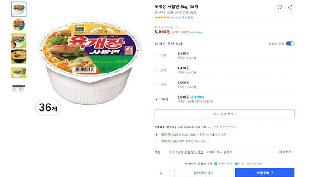Expand 모든 옵션 보기 button
Viewport: 316px width, 177px height.
224,114
